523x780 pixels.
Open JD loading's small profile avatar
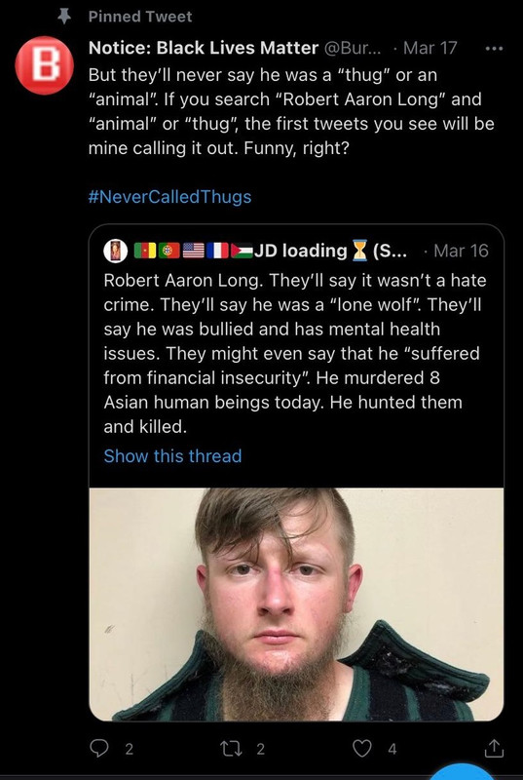point(115,251)
